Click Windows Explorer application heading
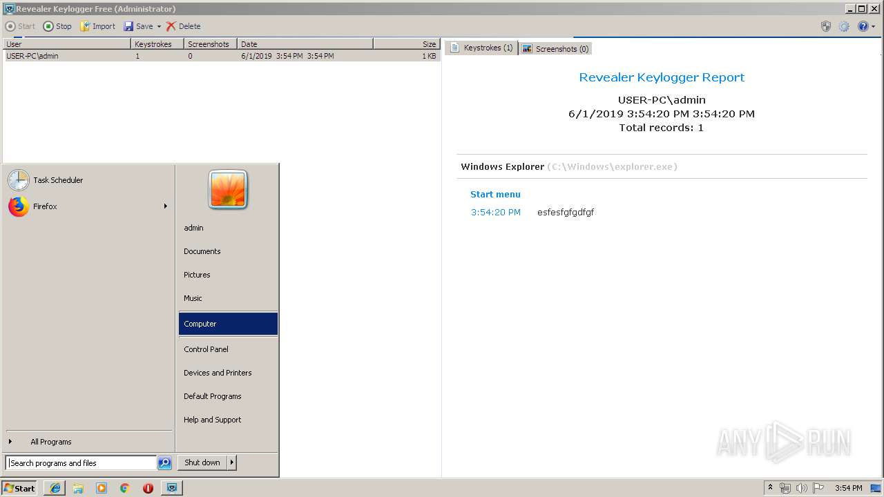This screenshot has width=884, height=497. tap(502, 166)
